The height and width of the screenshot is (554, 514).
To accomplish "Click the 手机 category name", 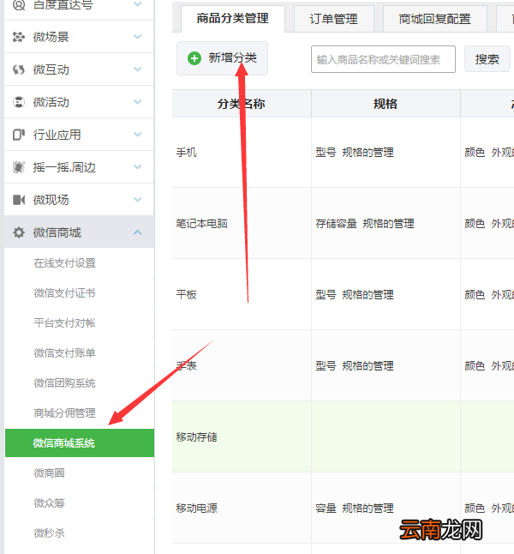I will [x=187, y=153].
